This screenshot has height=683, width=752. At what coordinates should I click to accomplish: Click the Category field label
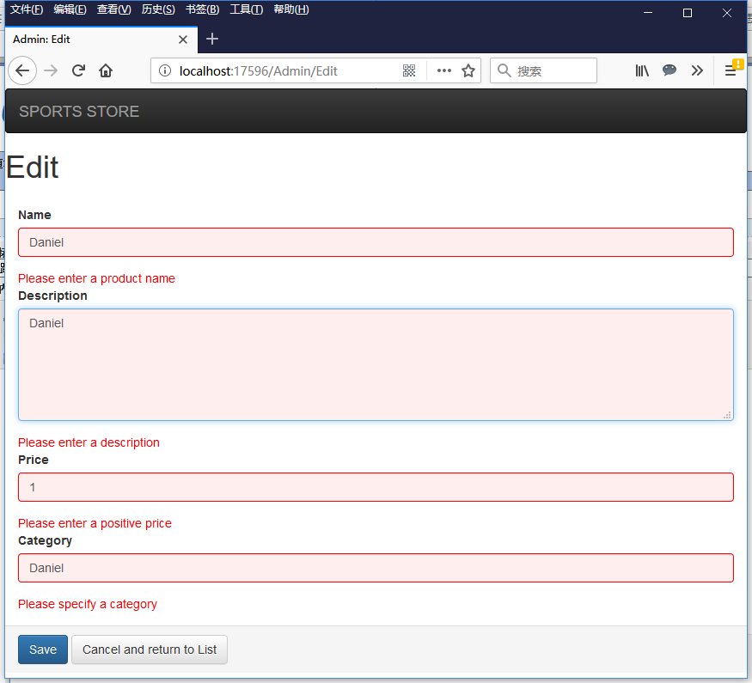tap(45, 540)
